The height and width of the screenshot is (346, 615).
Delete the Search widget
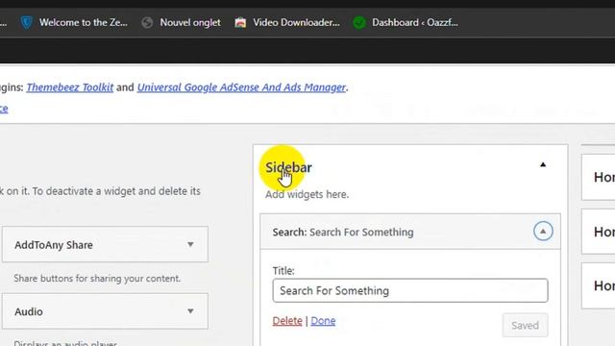click(287, 321)
